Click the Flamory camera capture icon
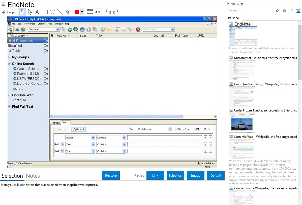This screenshot has width=302, height=205. pyautogui.click(x=284, y=11)
